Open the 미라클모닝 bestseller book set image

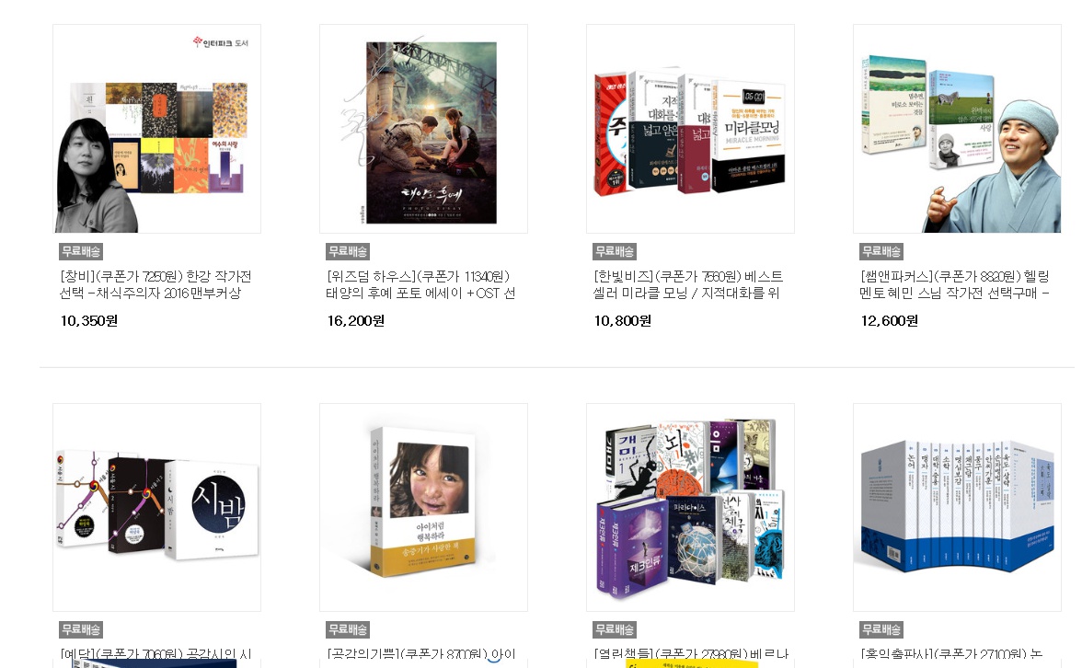tap(690, 129)
